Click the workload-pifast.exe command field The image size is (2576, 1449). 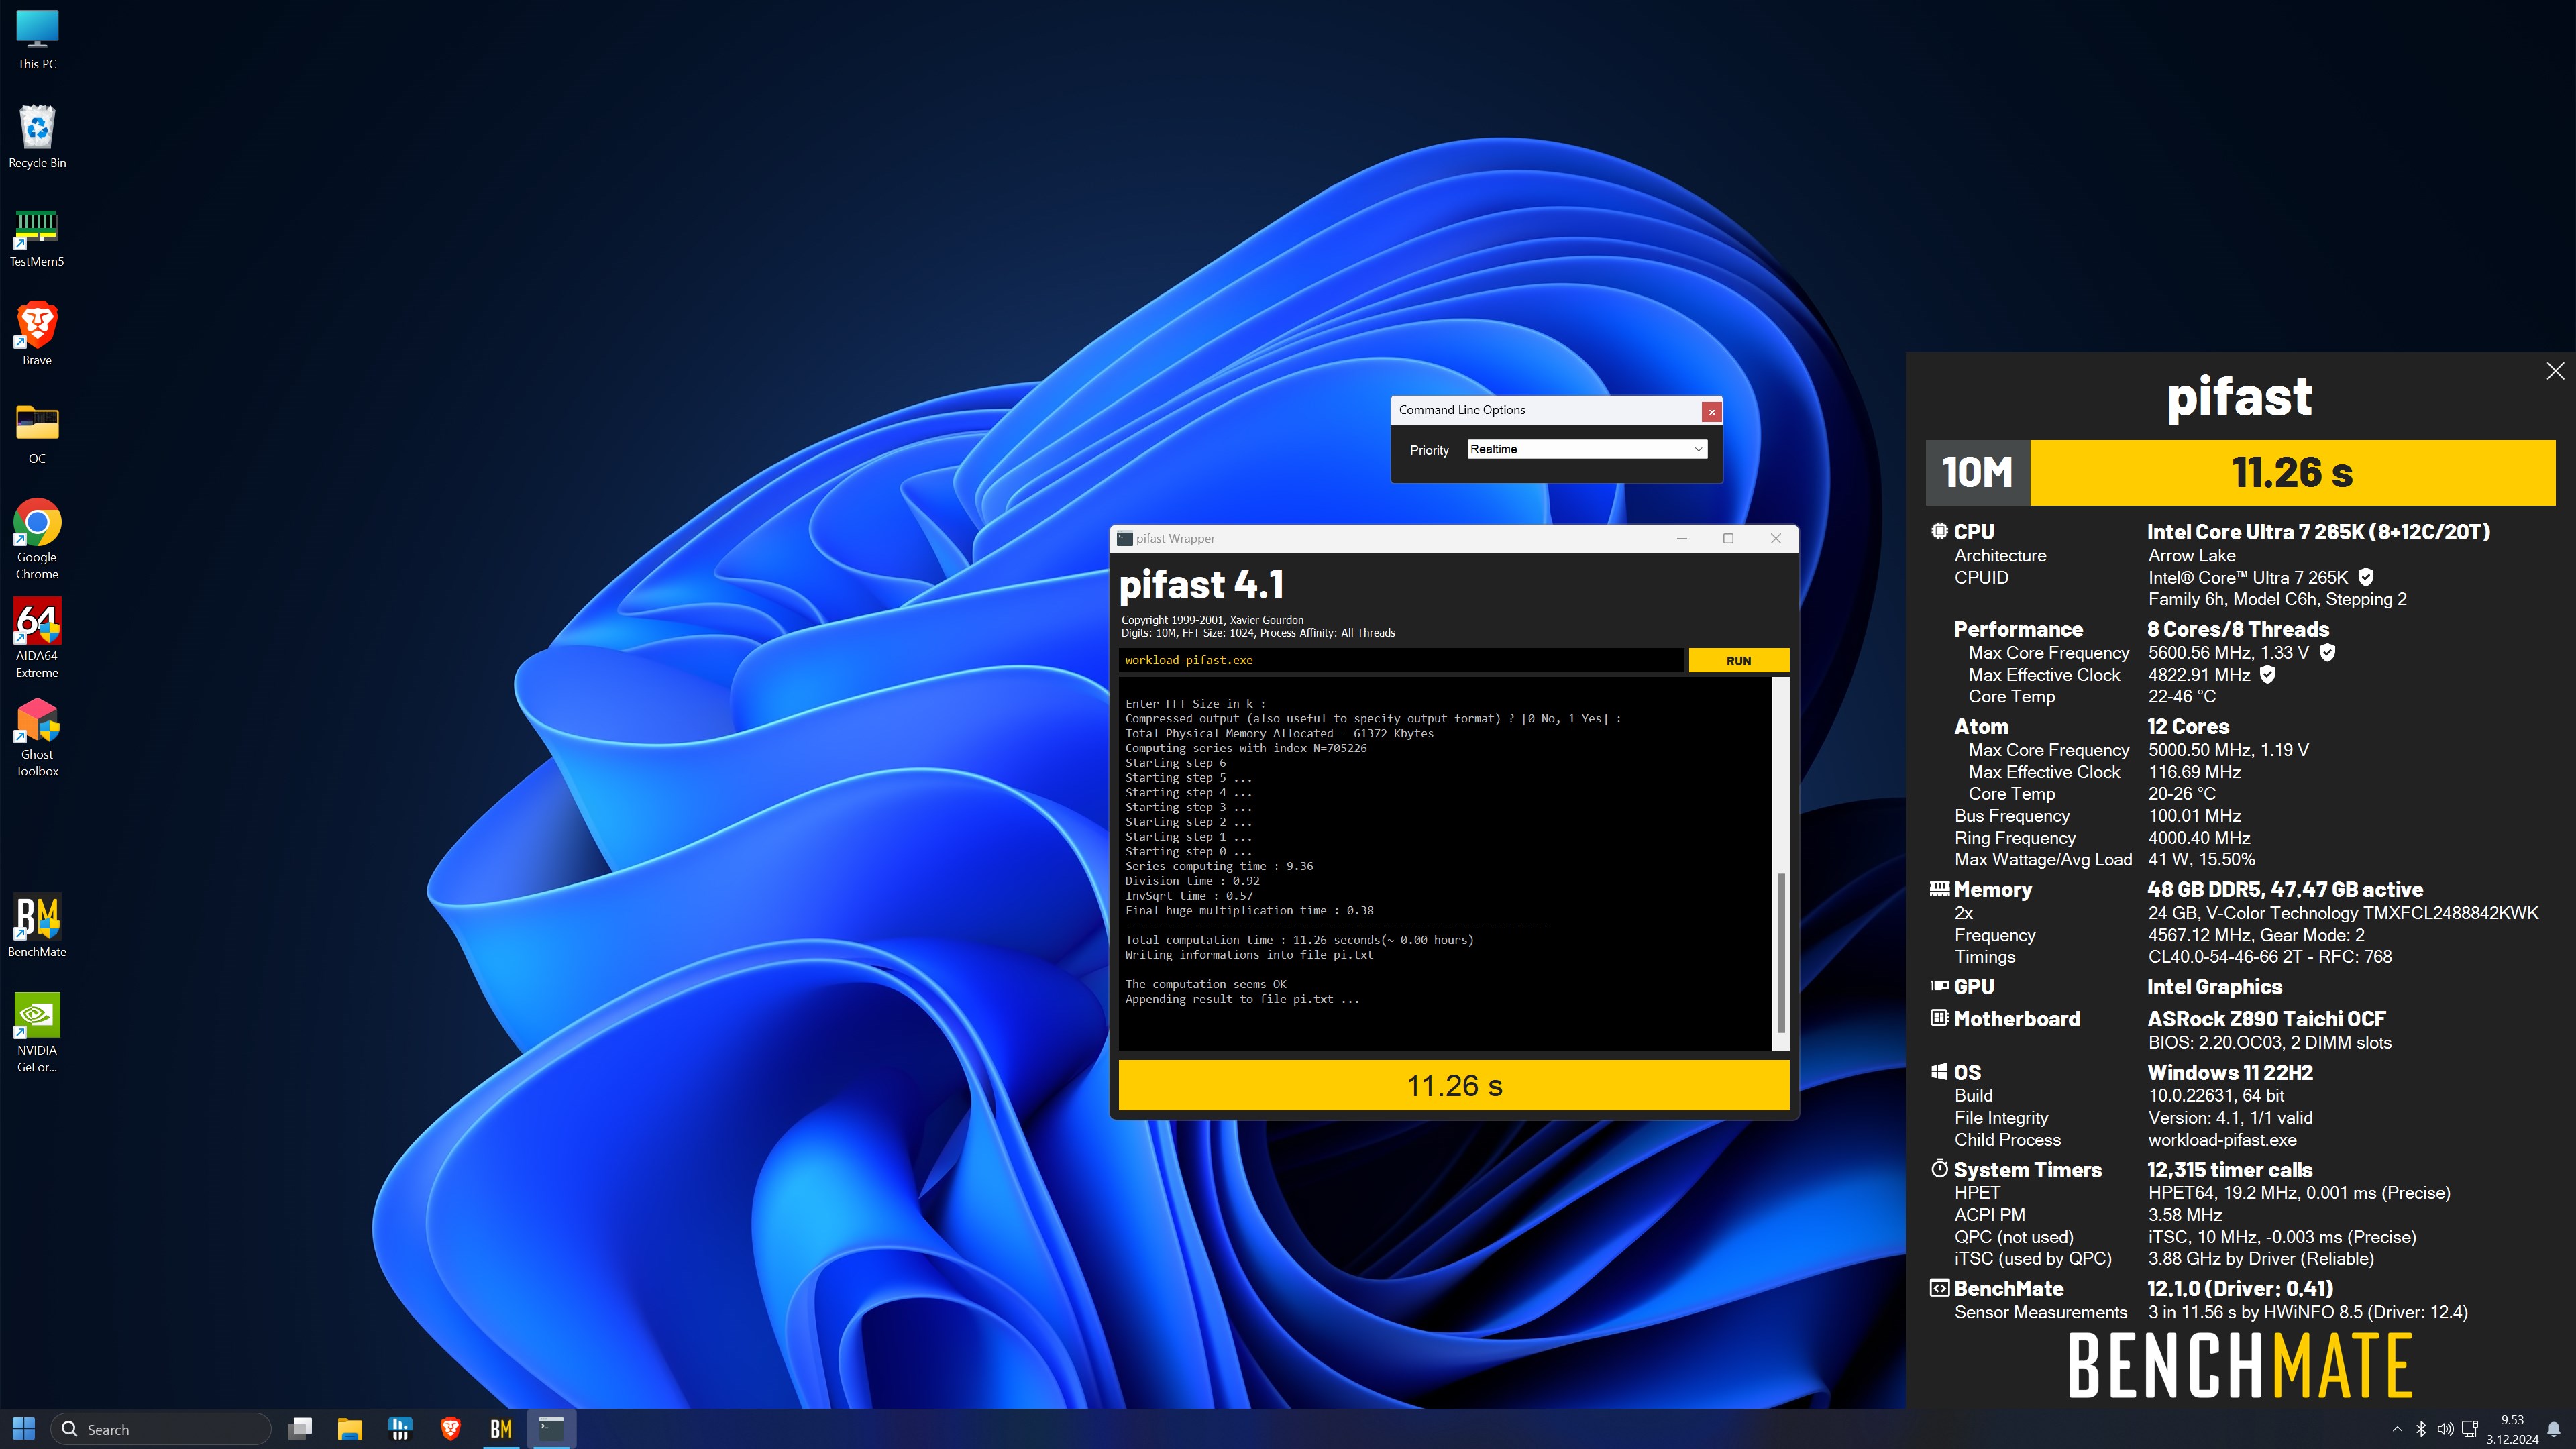pos(1401,660)
